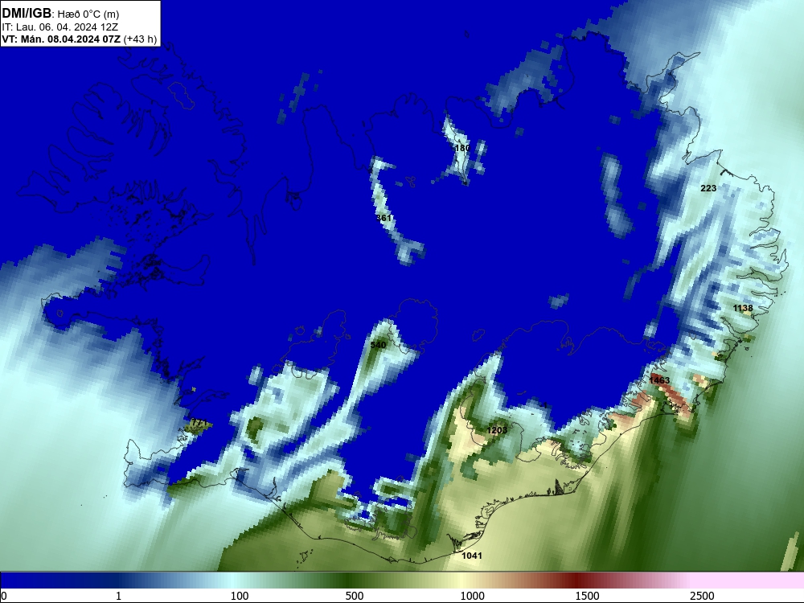The width and height of the screenshot is (804, 603).
Task: Click the map value label 180
Action: pos(462,148)
